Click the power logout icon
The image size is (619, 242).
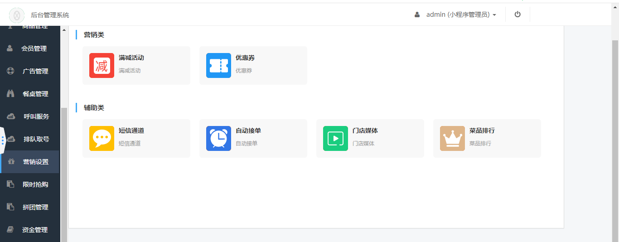tap(517, 15)
